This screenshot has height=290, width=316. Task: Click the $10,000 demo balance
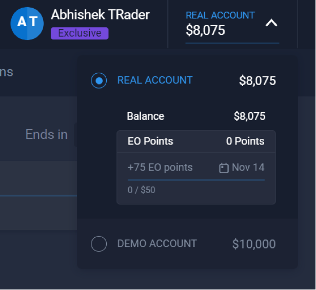254,244
